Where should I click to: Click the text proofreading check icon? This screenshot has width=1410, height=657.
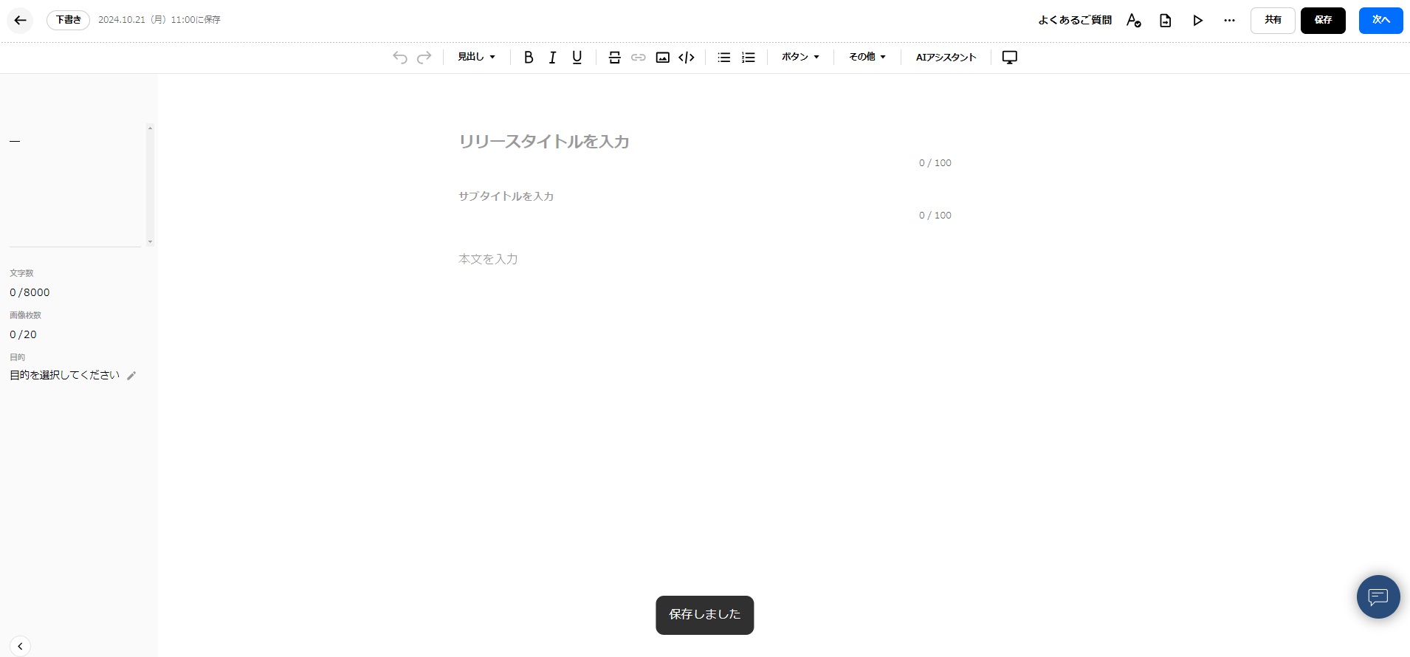tap(1134, 21)
